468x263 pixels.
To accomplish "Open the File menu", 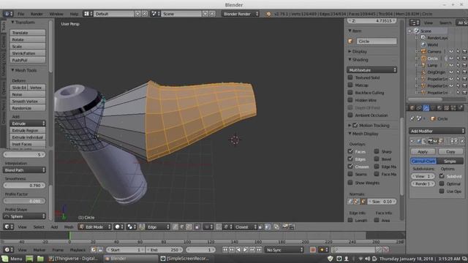I will (20, 14).
